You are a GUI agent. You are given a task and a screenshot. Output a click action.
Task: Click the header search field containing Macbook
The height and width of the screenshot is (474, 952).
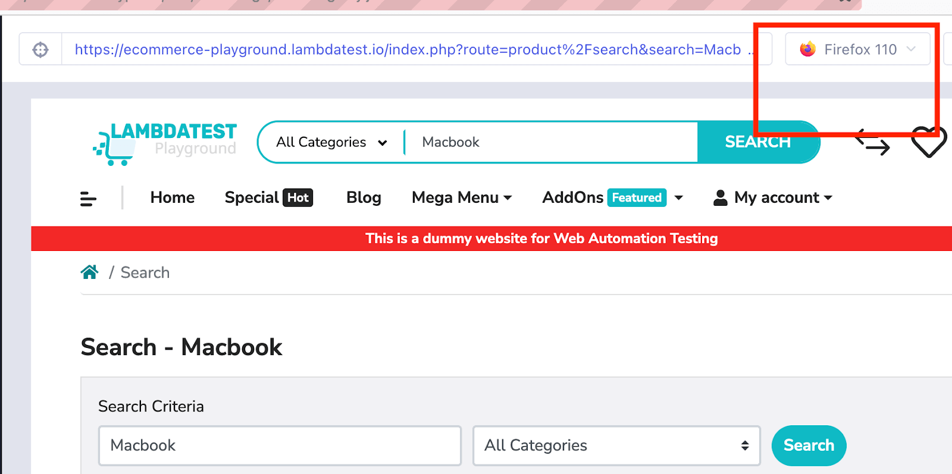(550, 142)
